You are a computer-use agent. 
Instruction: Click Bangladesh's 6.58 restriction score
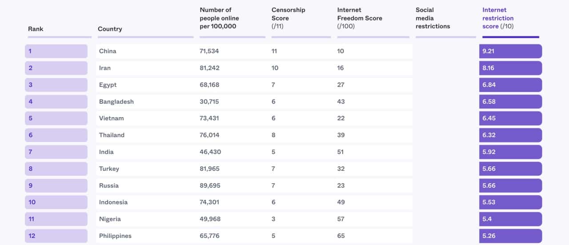tap(510, 102)
